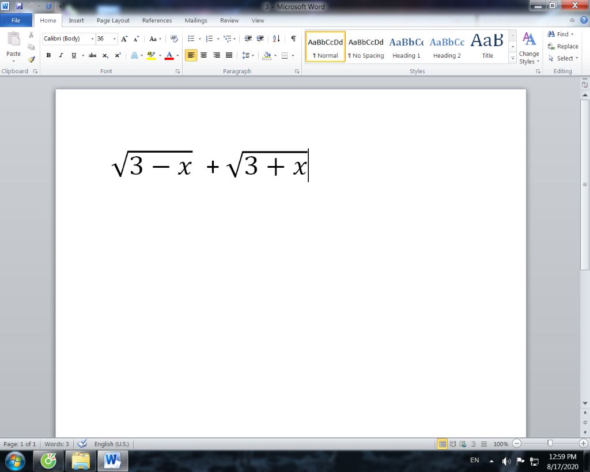Apply superscript formatting
590x472 pixels.
click(118, 55)
